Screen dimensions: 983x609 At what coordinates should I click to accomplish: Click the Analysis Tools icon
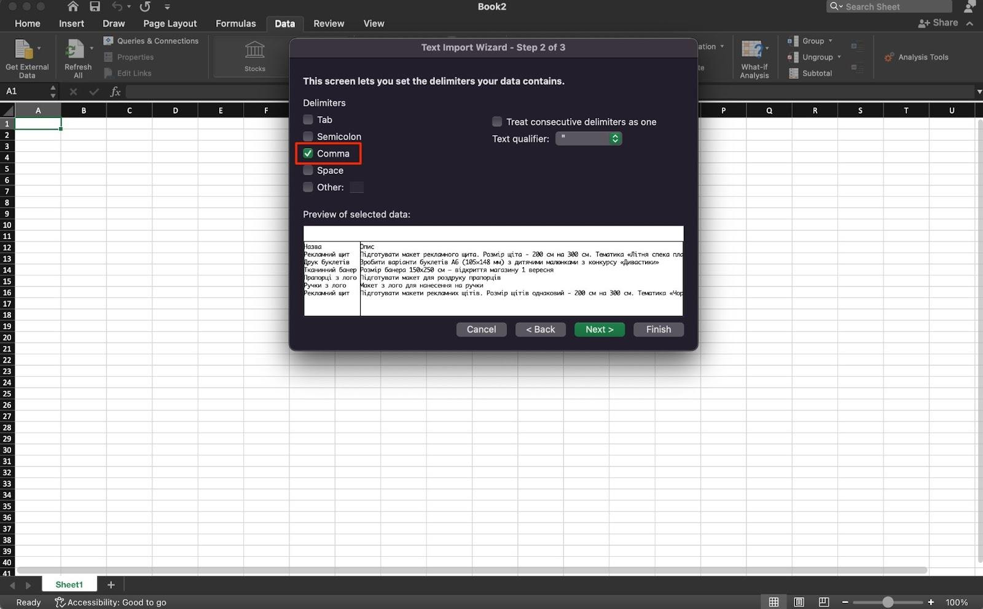click(889, 57)
